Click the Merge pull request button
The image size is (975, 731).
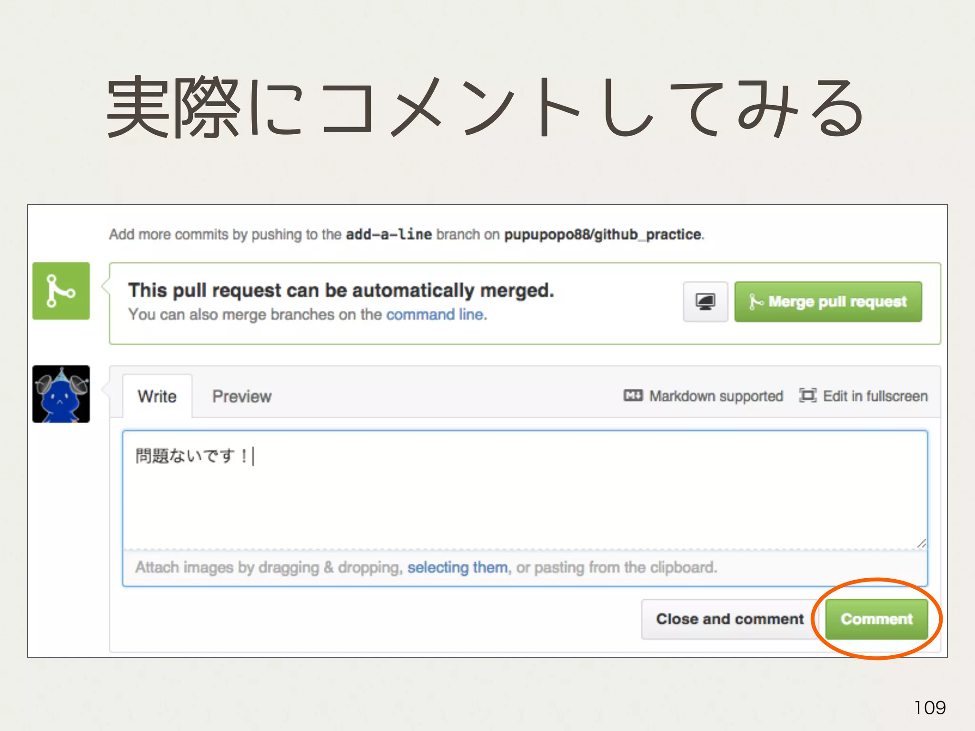[828, 302]
